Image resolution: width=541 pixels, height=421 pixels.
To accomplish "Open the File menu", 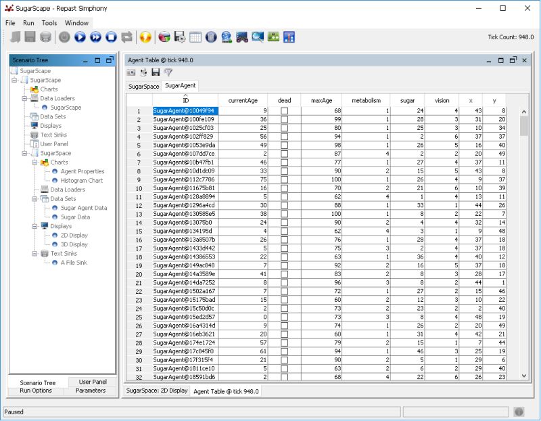I will [10, 23].
